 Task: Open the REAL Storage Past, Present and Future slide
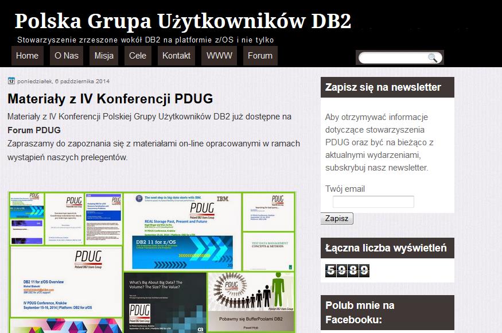[182, 231]
